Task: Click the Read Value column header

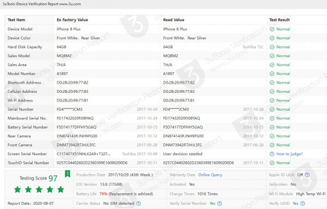Action: point(173,20)
